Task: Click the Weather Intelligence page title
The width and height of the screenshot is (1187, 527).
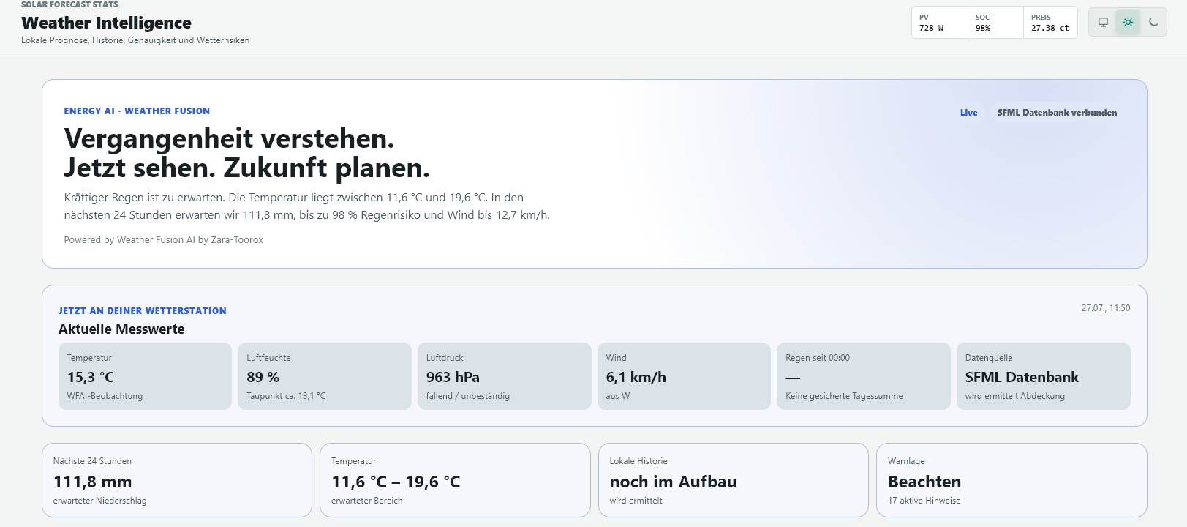Action: [106, 23]
